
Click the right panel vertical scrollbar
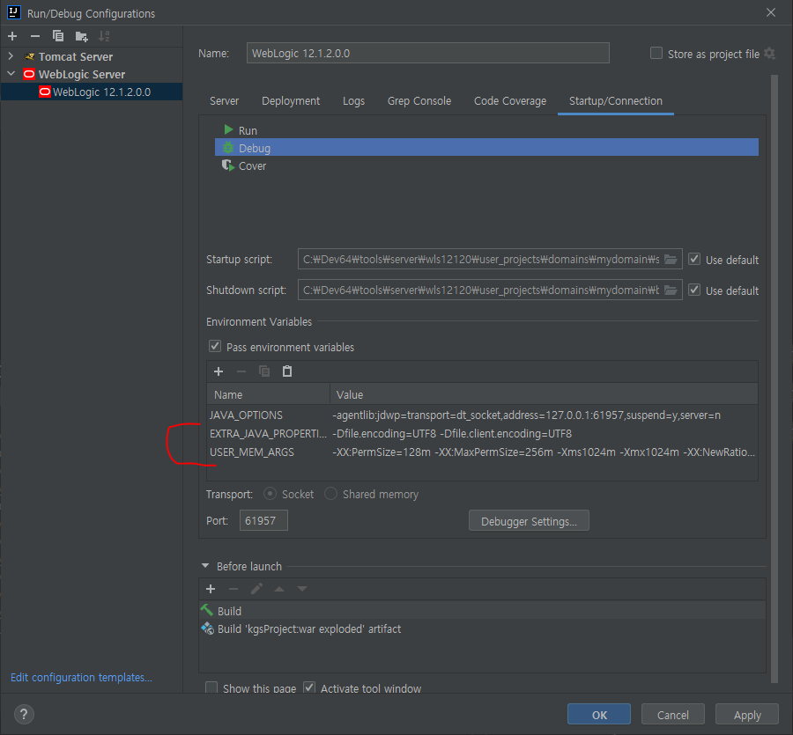[x=774, y=379]
